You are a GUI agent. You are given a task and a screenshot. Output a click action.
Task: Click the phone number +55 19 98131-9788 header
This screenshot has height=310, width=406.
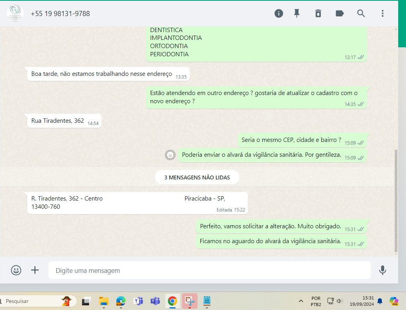pyautogui.click(x=61, y=14)
